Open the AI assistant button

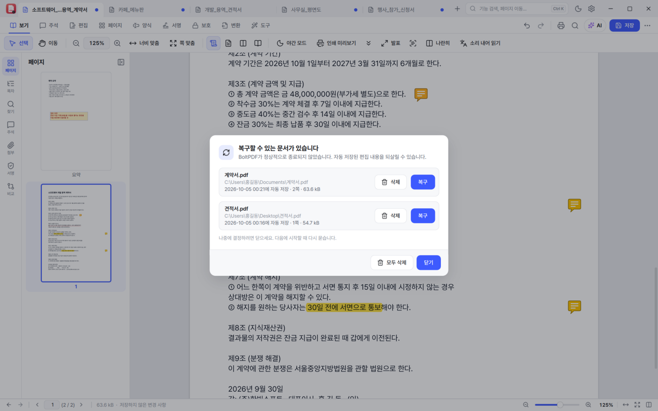pos(595,25)
